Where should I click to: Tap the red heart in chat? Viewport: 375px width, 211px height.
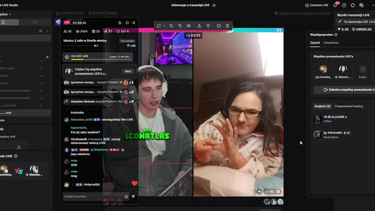pos(134,183)
